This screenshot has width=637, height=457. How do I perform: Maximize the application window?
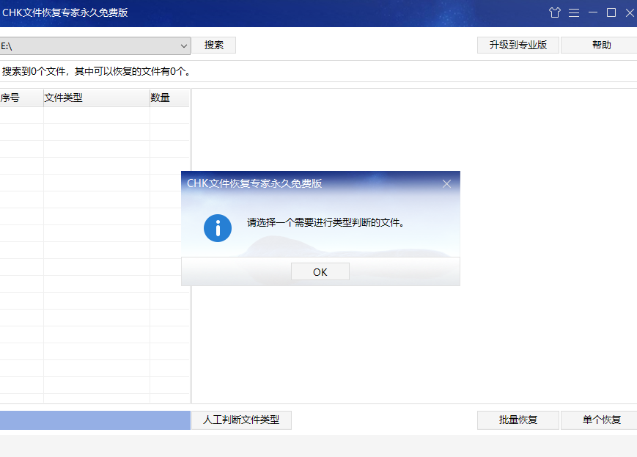pyautogui.click(x=611, y=12)
